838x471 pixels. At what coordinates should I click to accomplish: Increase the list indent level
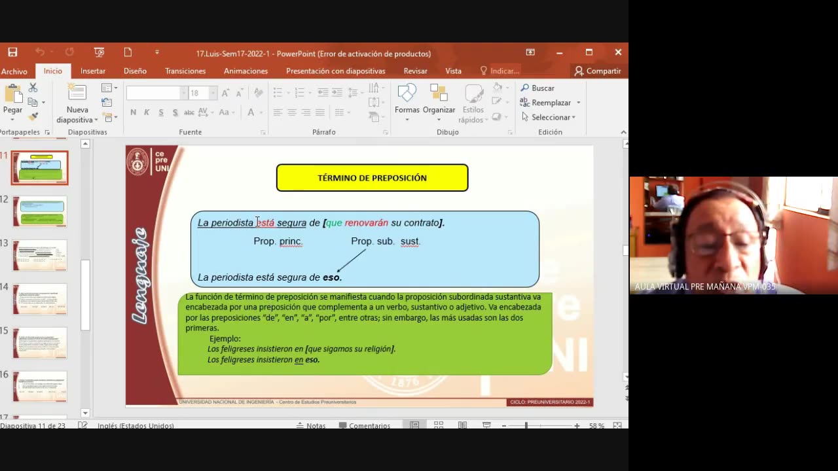pos(338,93)
